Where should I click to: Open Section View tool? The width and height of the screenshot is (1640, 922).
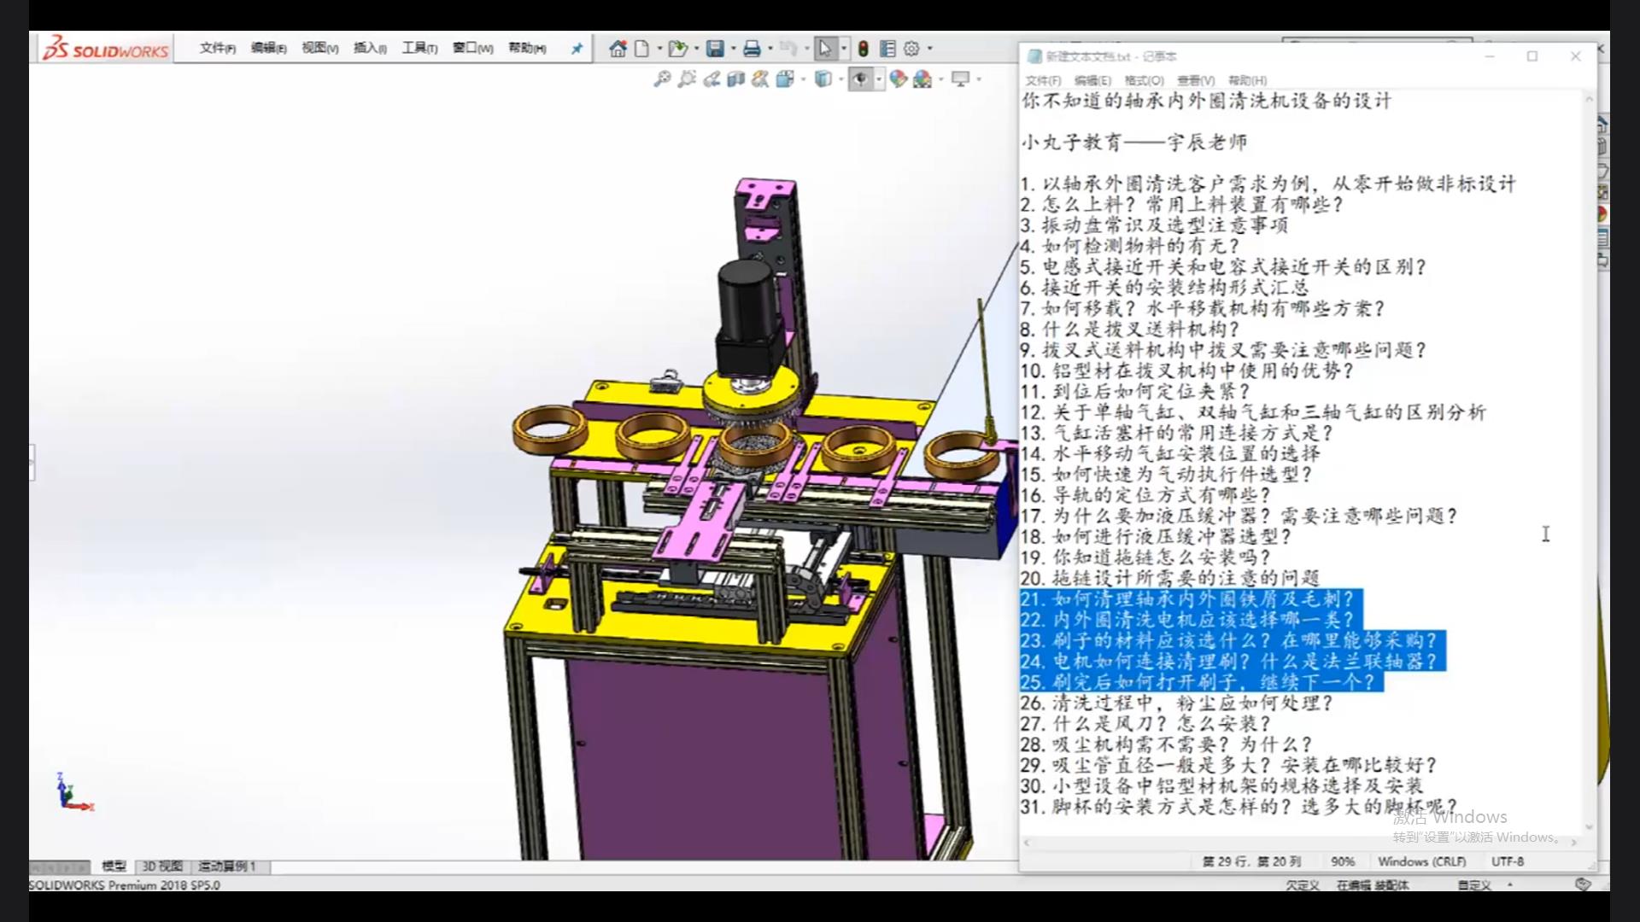point(735,79)
